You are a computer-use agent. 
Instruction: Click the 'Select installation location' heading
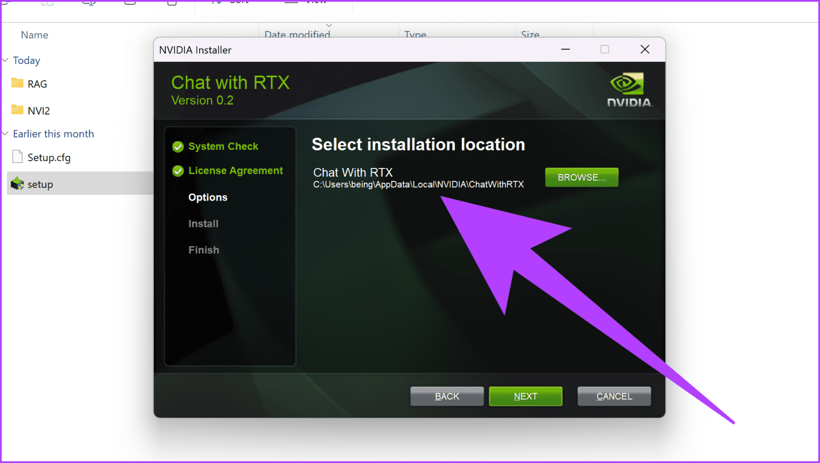pyautogui.click(x=419, y=145)
